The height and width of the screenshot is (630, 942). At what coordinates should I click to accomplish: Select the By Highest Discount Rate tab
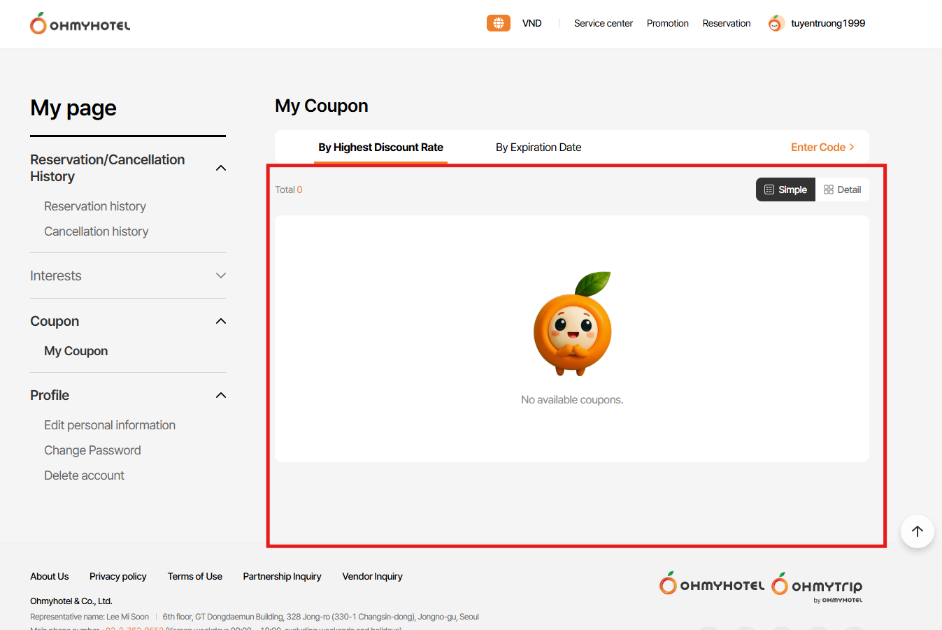[381, 147]
